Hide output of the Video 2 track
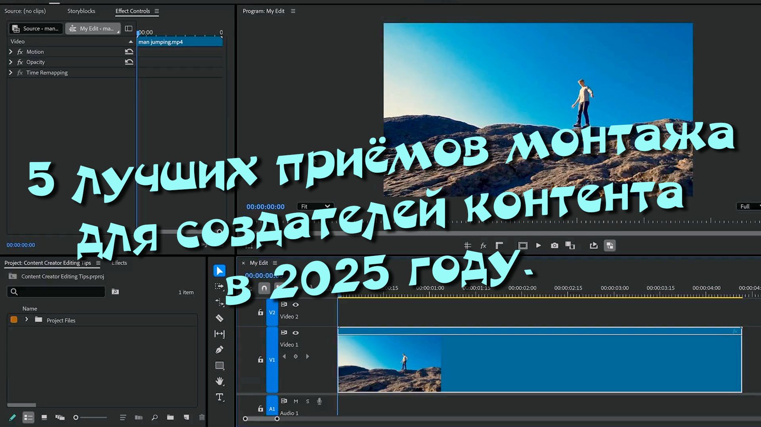 click(x=296, y=305)
